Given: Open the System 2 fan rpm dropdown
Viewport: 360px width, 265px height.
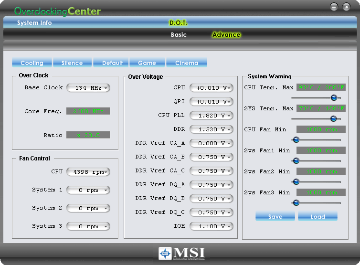Looking at the screenshot, I should click(x=88, y=208).
